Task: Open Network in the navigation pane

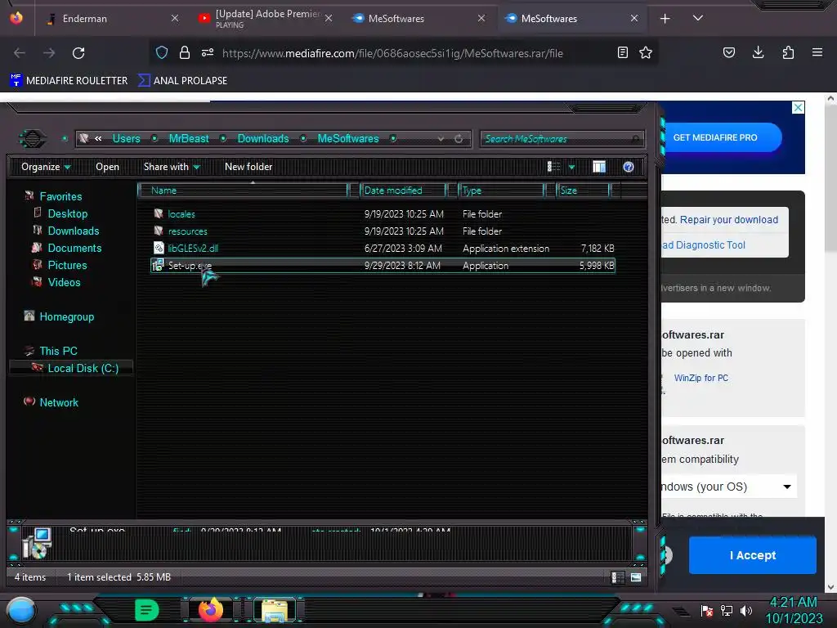Action: pos(59,402)
